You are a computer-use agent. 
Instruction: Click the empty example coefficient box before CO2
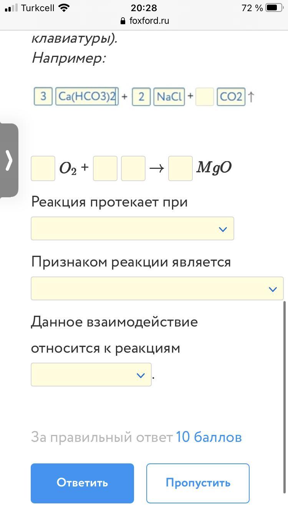click(204, 96)
